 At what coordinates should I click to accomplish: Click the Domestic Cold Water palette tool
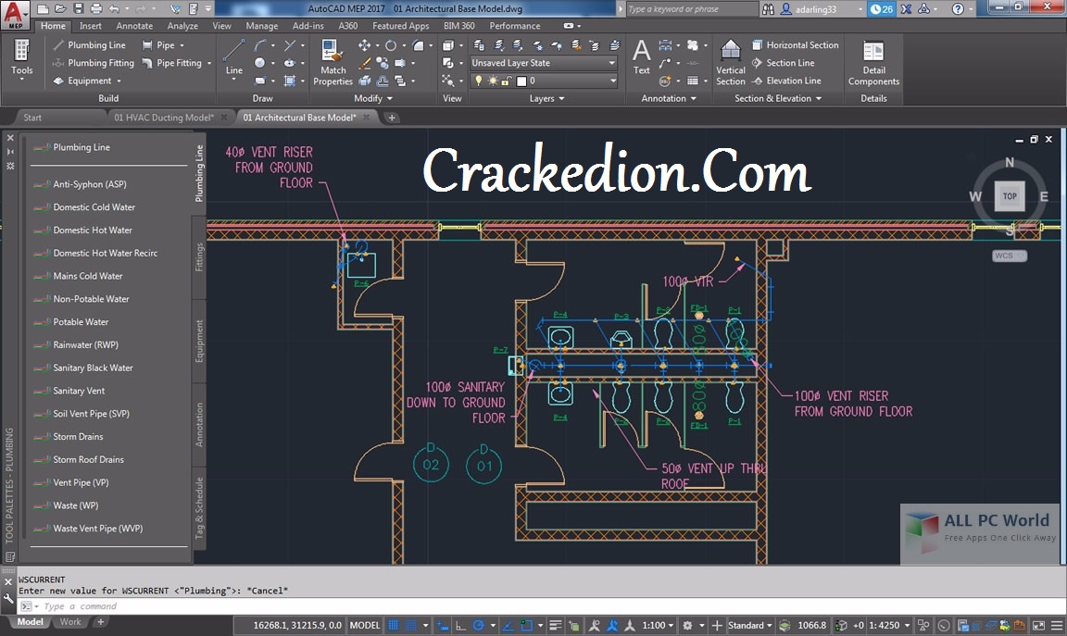pos(94,206)
